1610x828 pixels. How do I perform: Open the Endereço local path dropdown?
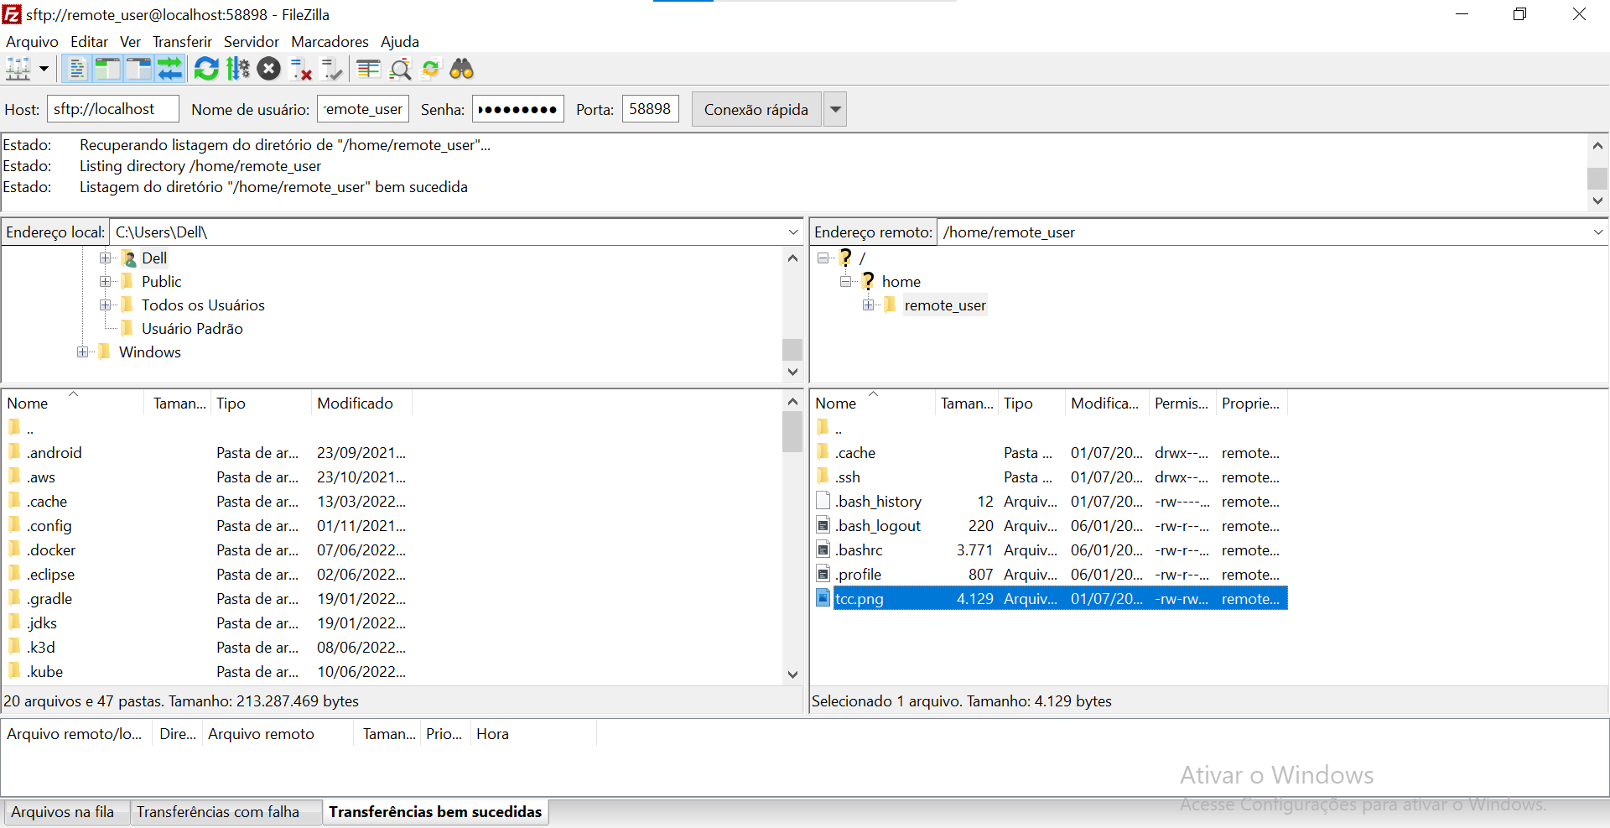pyautogui.click(x=793, y=232)
